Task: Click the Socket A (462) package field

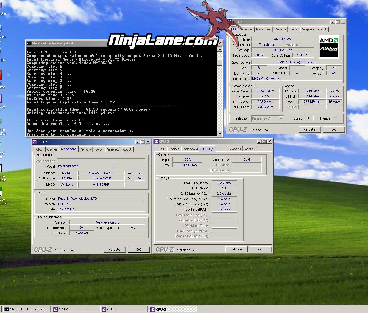Action: [282, 50]
